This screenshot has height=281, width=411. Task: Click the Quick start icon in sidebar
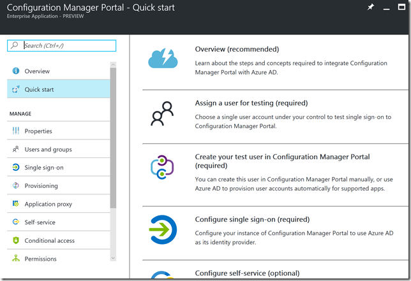pyautogui.click(x=15, y=90)
